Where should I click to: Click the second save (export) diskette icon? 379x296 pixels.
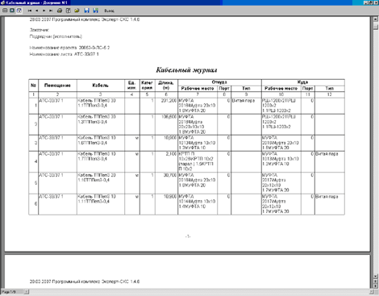click(x=95, y=10)
